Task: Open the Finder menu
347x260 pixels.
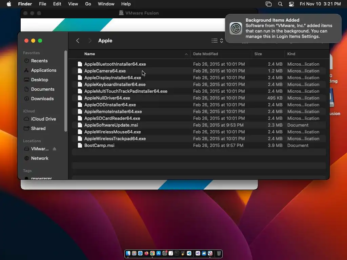Action: (x=25, y=4)
